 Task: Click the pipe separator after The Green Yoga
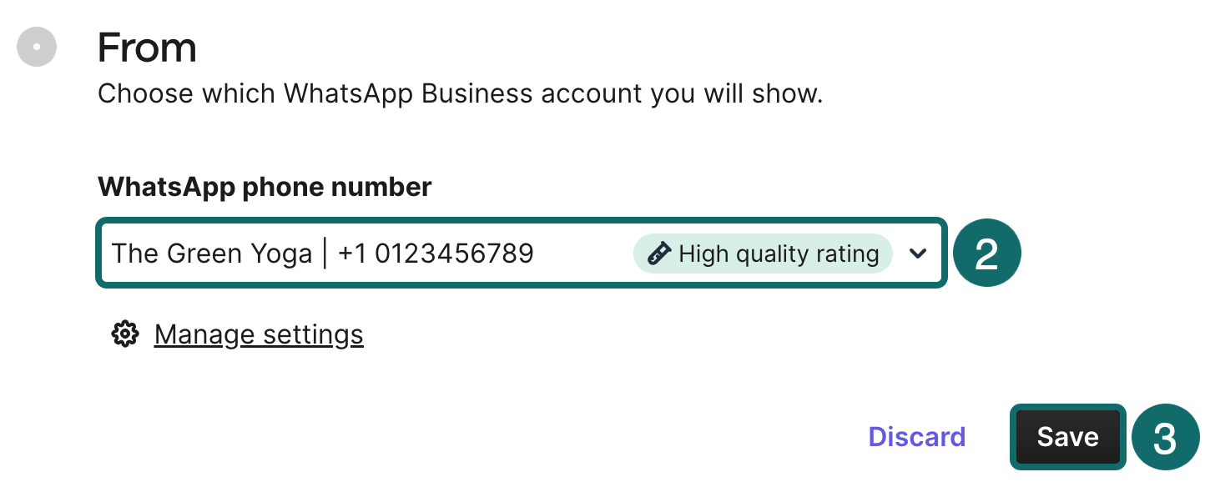[x=325, y=254]
